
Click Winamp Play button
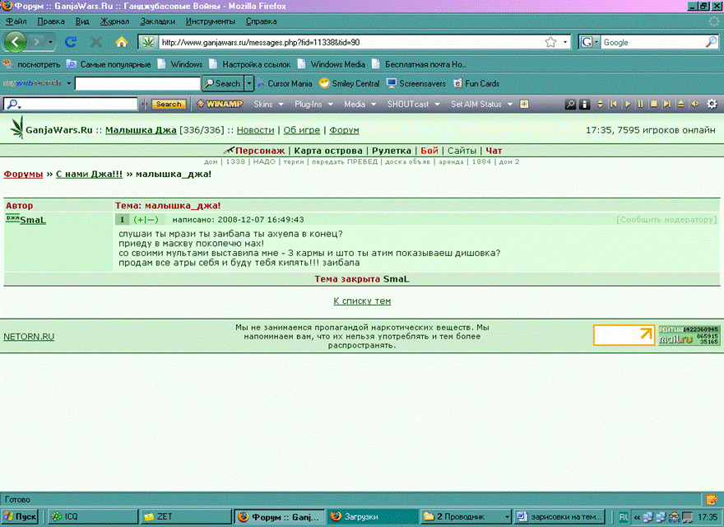(627, 104)
